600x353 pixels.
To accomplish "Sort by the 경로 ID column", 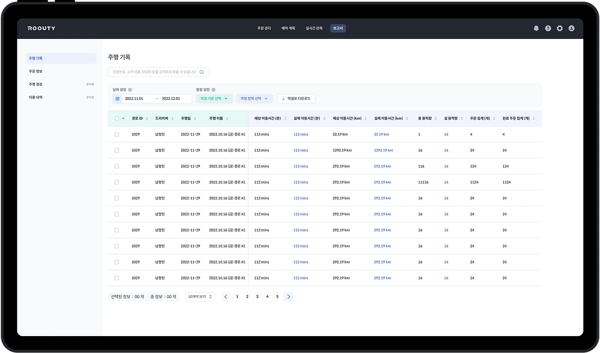I will coord(147,119).
